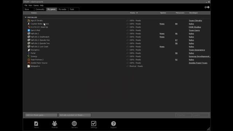Open Team Insurgency developer link
Screen dimensions: 233x131
[197, 50]
